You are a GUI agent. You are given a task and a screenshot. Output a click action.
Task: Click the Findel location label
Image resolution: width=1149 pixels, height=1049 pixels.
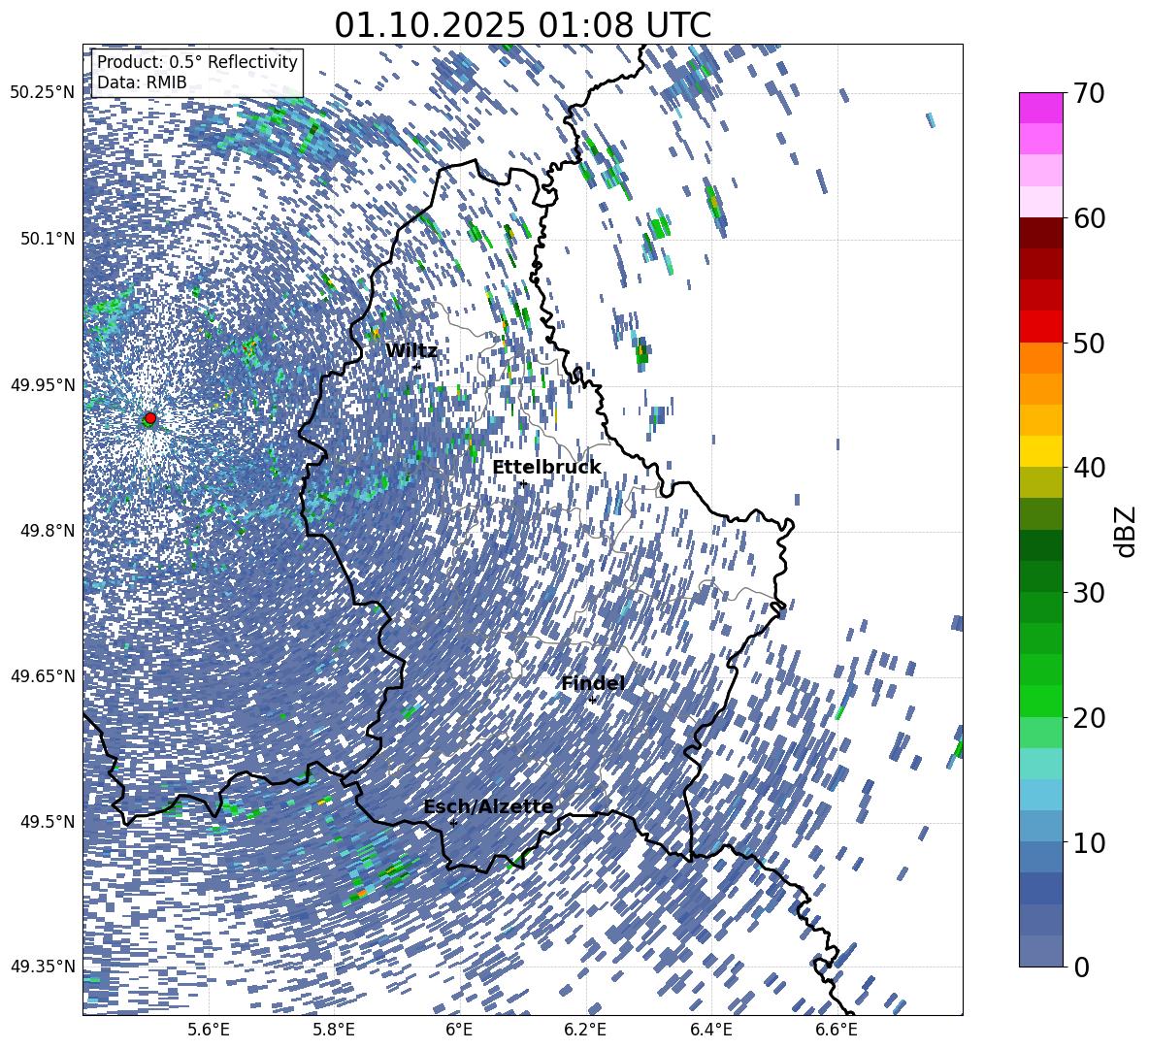pos(593,683)
